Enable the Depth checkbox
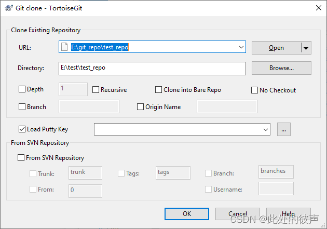 [x=22, y=90]
